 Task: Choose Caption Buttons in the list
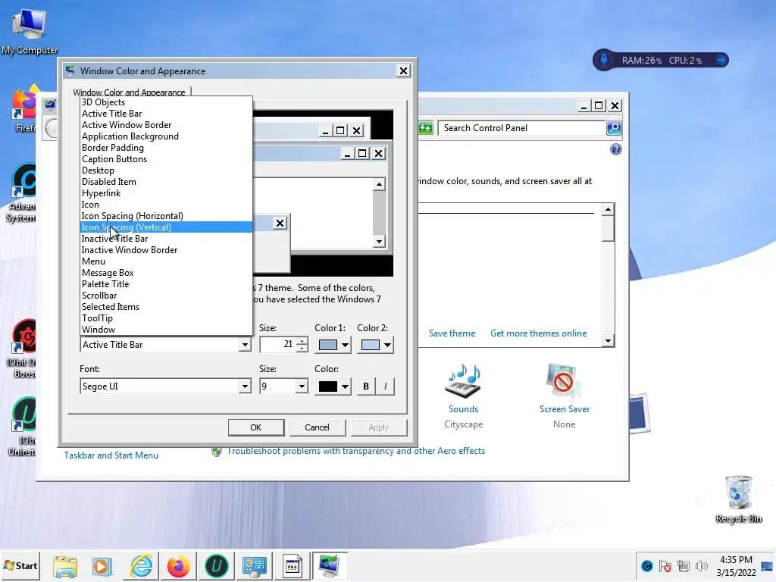coord(166,159)
